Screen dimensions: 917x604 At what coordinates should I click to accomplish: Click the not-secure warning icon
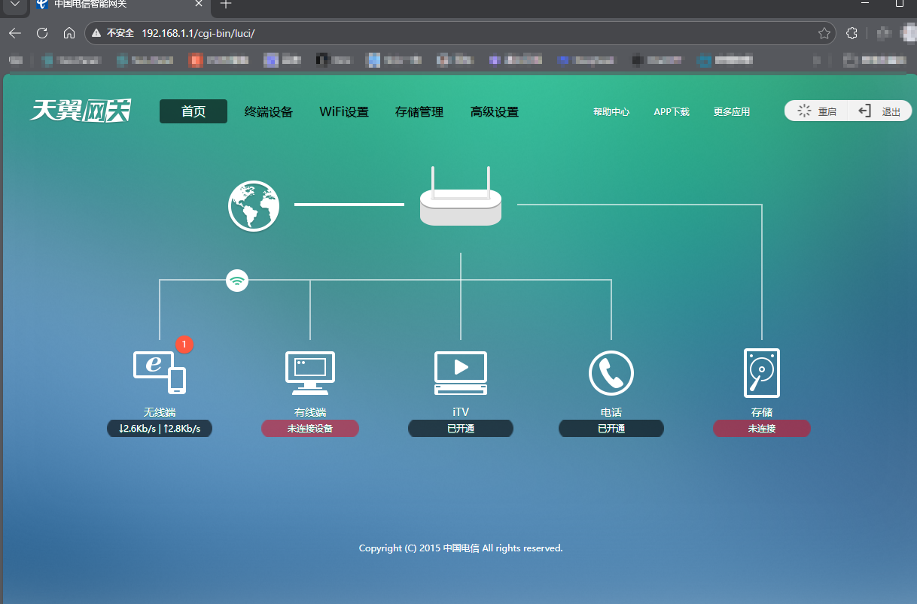click(x=96, y=33)
